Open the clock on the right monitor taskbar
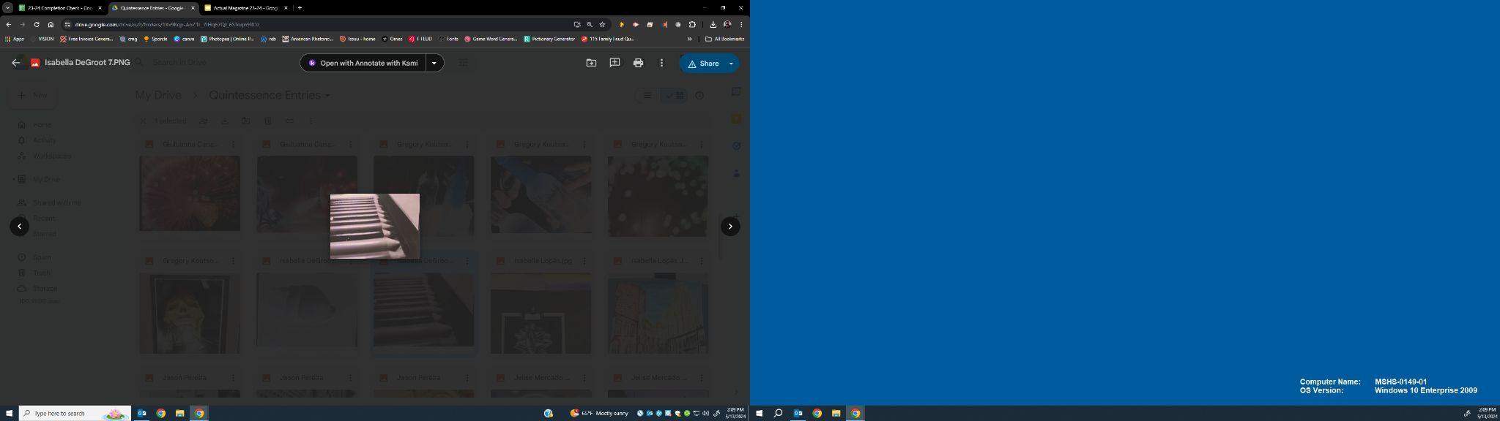 click(x=1487, y=414)
